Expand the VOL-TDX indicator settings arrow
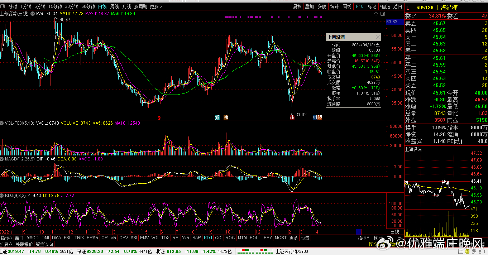 point(3,123)
